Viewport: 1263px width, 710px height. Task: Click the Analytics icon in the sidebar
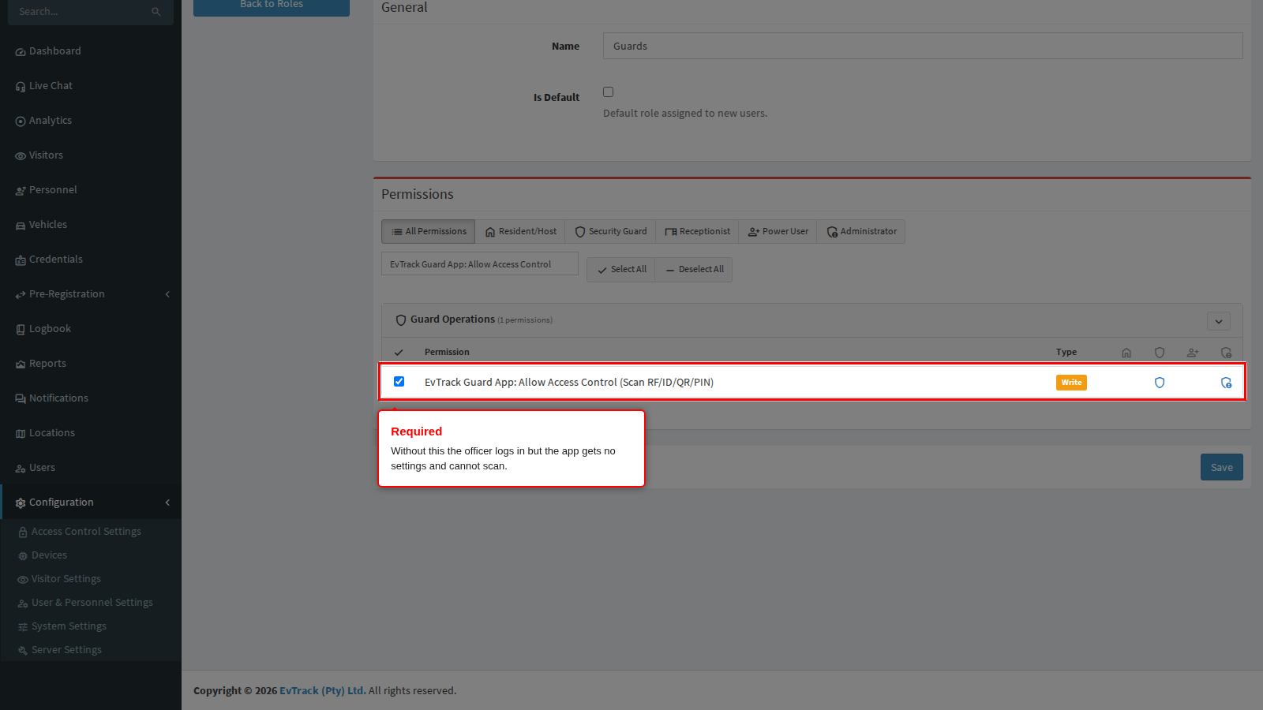[x=21, y=121]
